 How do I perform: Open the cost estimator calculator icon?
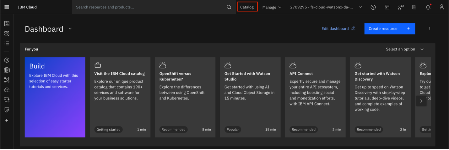pyautogui.click(x=414, y=7)
